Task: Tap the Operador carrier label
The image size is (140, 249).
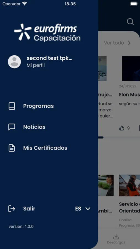Action: pos(12,4)
